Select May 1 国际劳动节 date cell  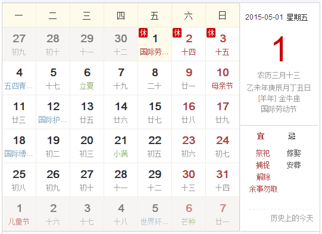(155, 44)
